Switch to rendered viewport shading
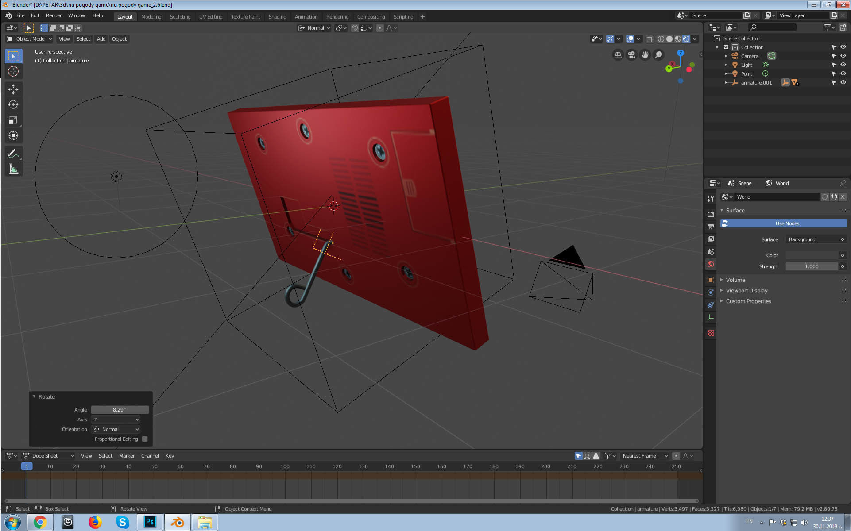 click(x=686, y=39)
